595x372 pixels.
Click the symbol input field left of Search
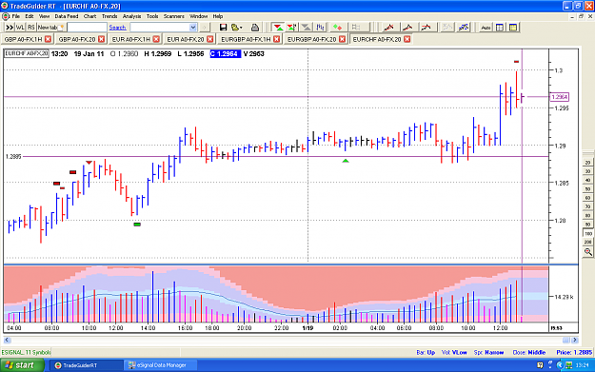coord(87,28)
